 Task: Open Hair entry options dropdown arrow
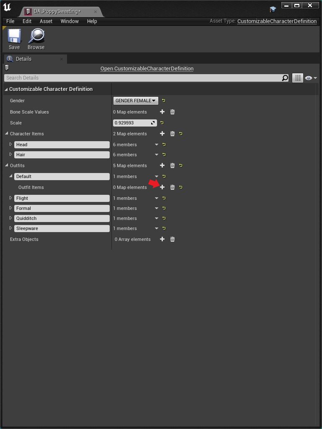(157, 155)
